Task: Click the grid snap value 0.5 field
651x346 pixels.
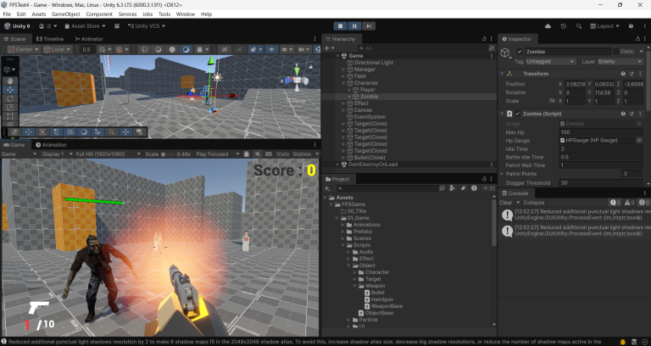Action: tap(87, 49)
